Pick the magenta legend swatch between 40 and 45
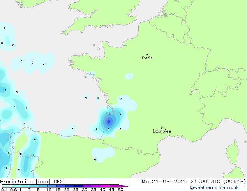Image resolution: width=247 pixels, height=191 pixels. pos(106,186)
